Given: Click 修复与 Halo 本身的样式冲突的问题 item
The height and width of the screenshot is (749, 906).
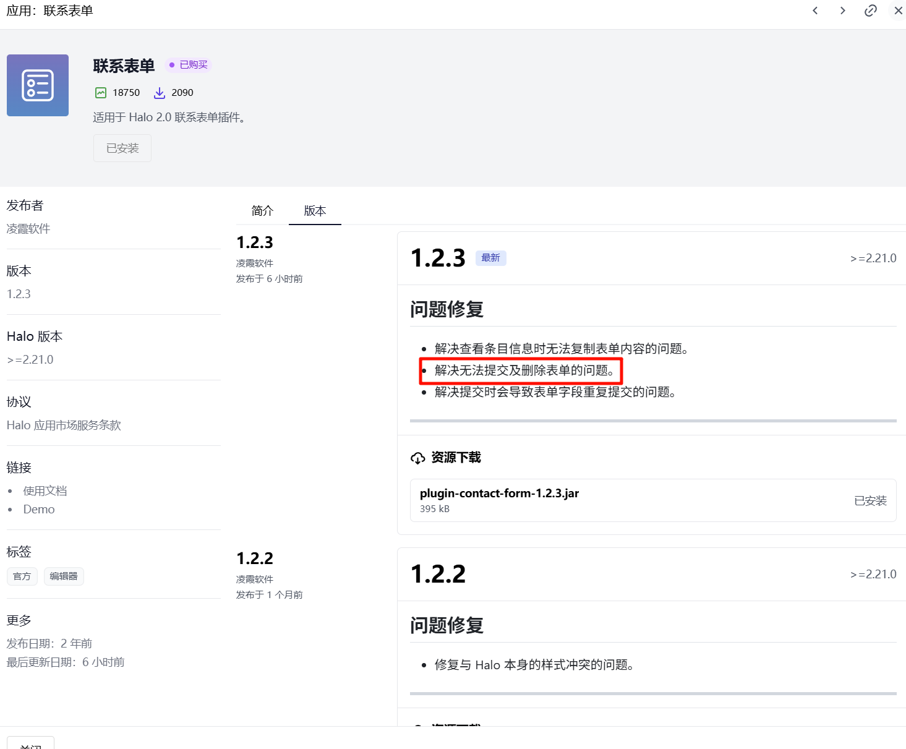Looking at the screenshot, I should point(534,665).
